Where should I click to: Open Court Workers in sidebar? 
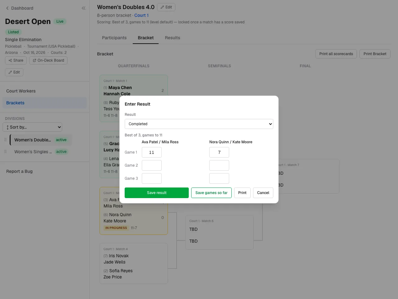[44, 91]
